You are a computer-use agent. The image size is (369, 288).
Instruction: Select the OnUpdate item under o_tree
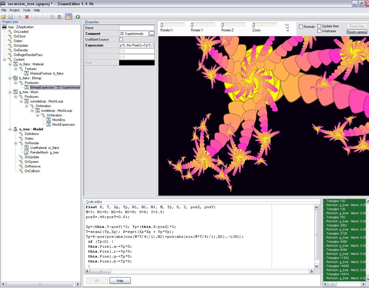32,157
